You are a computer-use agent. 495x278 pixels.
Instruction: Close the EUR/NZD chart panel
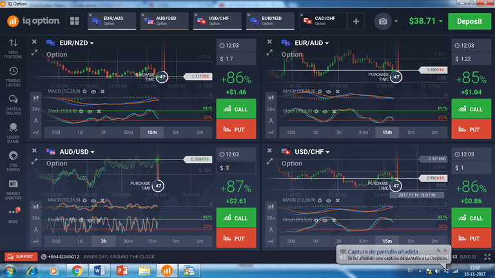point(34,42)
